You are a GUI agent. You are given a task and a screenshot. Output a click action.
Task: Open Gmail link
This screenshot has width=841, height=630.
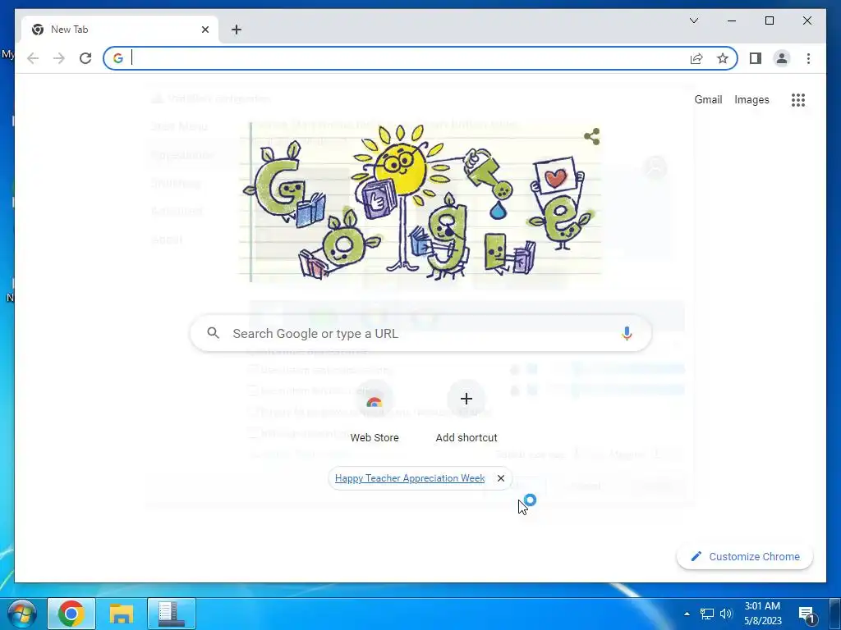pos(708,99)
